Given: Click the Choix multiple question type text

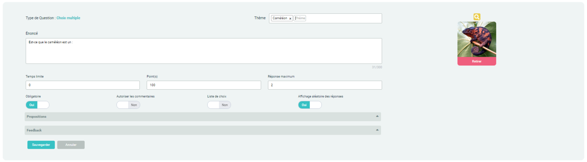Looking at the screenshot, I should point(68,18).
